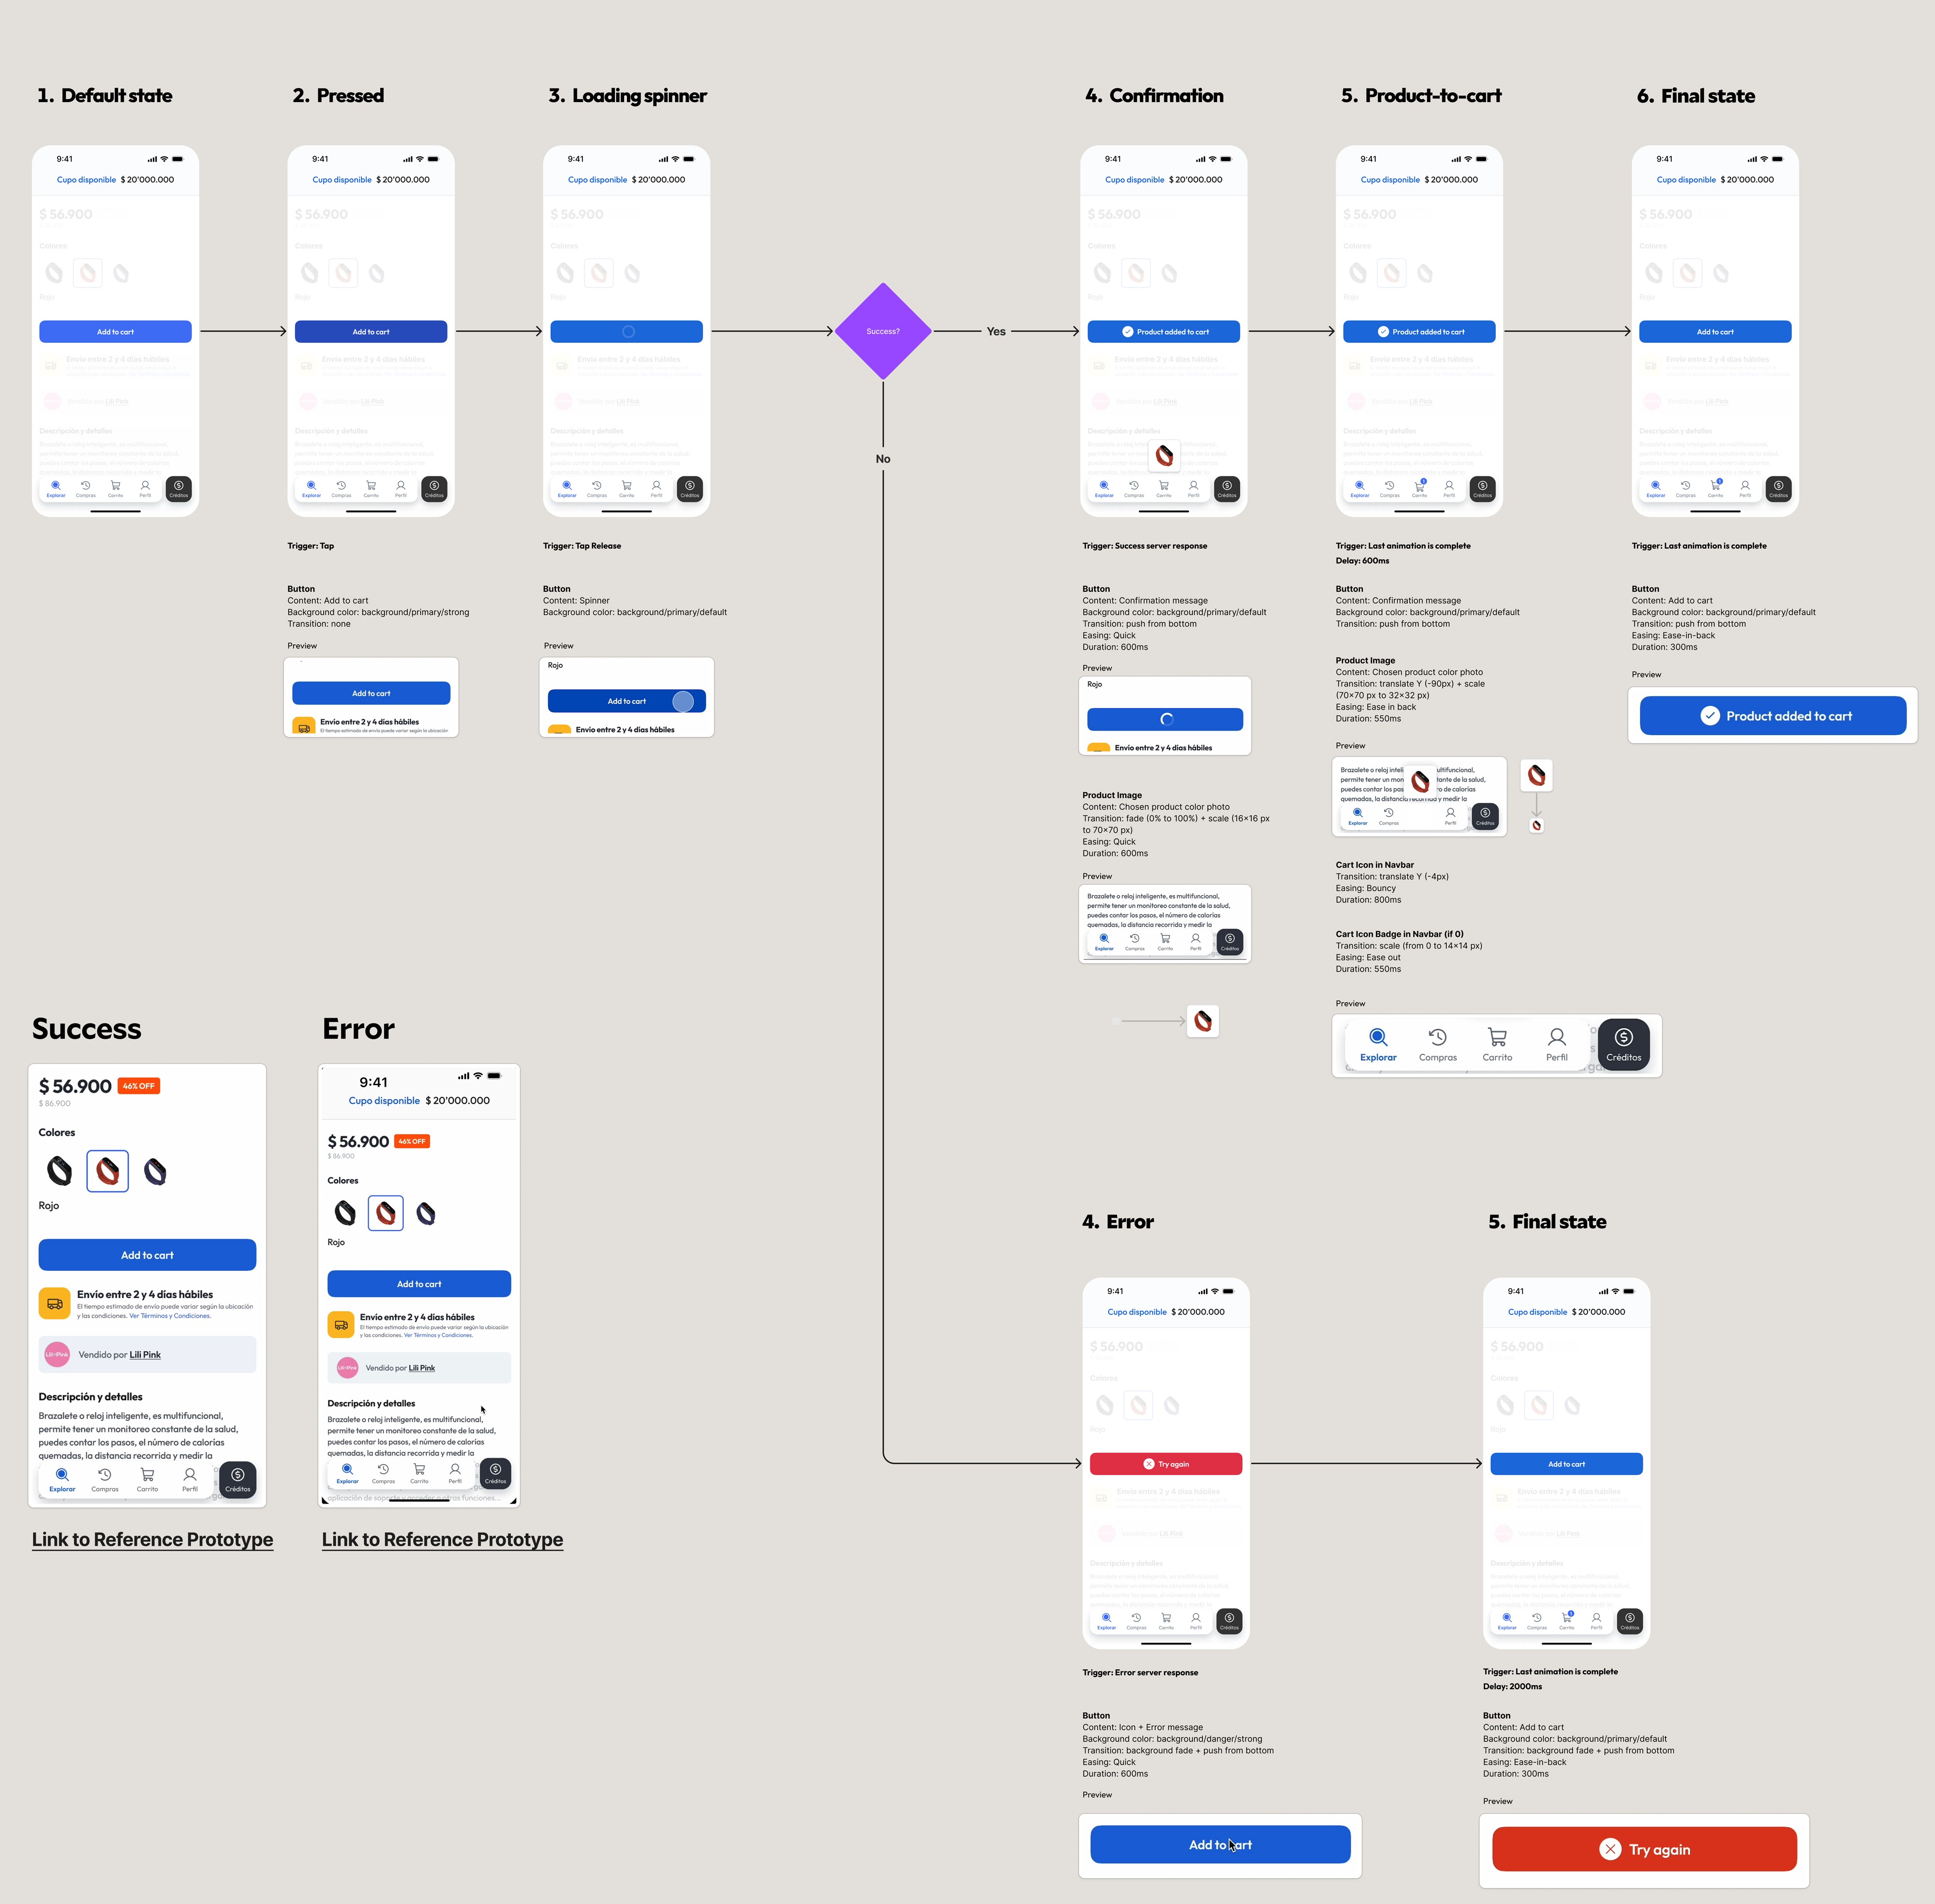Viewport: 1935px width, 1904px height.
Task: Click the yellow delivery truck icon in the Success frame
Action: point(54,1304)
